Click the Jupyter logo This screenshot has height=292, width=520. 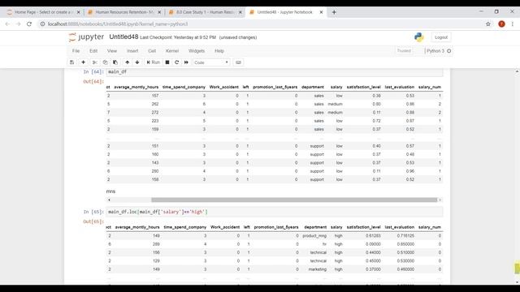pos(86,37)
